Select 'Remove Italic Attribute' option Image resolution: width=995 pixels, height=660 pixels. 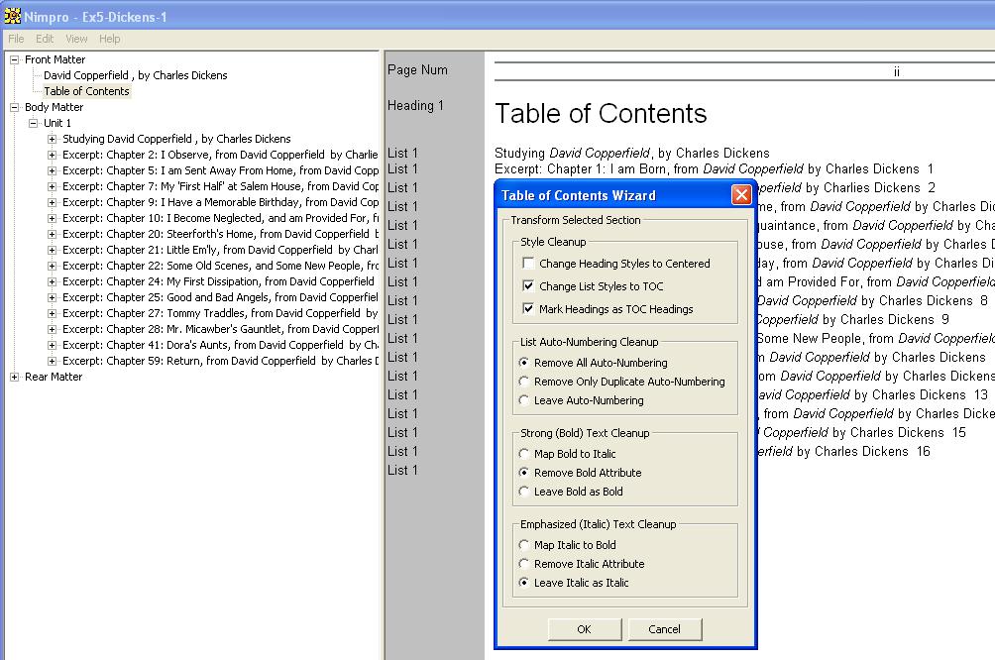pyautogui.click(x=523, y=564)
